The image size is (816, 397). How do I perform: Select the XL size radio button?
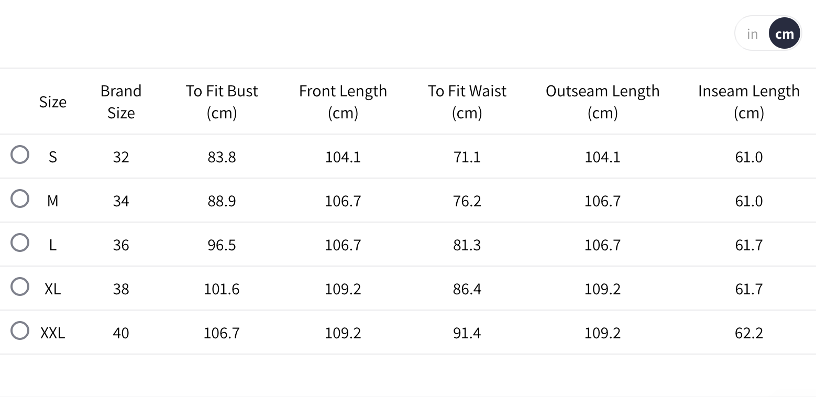point(20,287)
